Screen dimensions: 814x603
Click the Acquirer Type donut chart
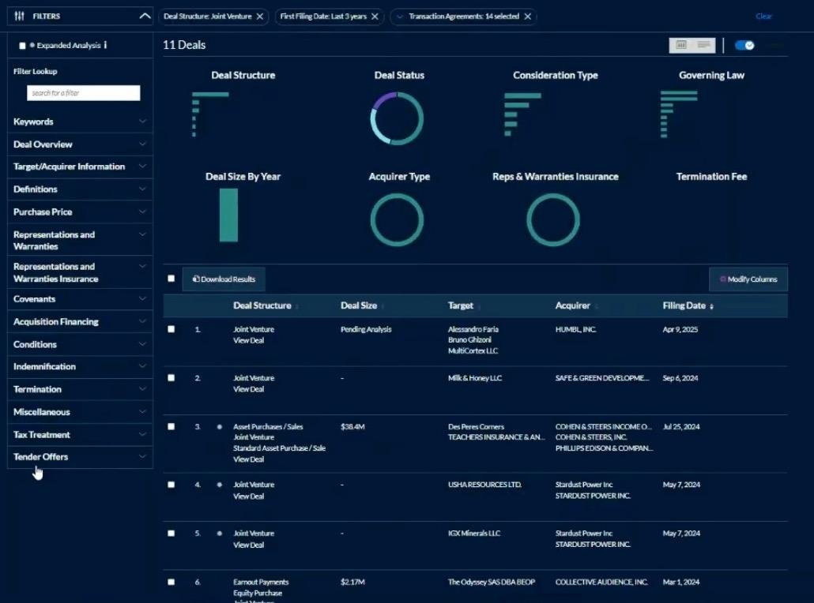tap(397, 219)
